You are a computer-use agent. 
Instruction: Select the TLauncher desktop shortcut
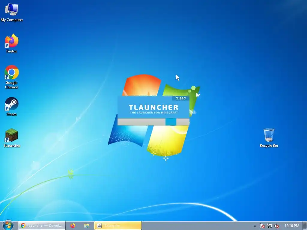[x=12, y=138]
